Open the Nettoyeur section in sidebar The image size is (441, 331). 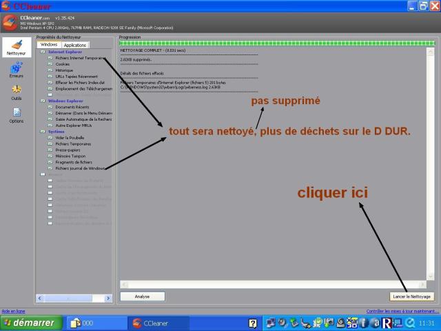[x=17, y=48]
